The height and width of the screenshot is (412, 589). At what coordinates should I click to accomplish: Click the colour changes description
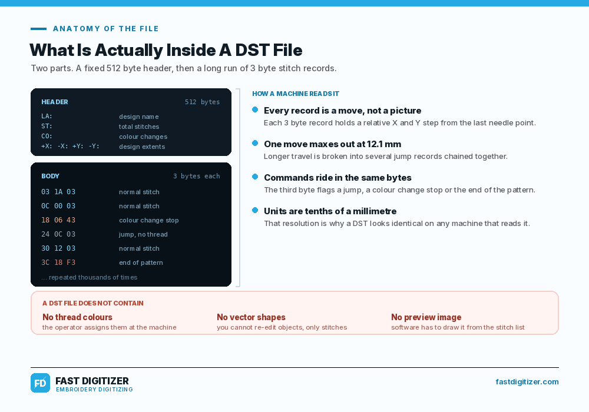pyautogui.click(x=143, y=137)
